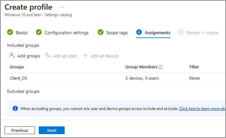Click the Review + create step 5 icon

pos(181,32)
